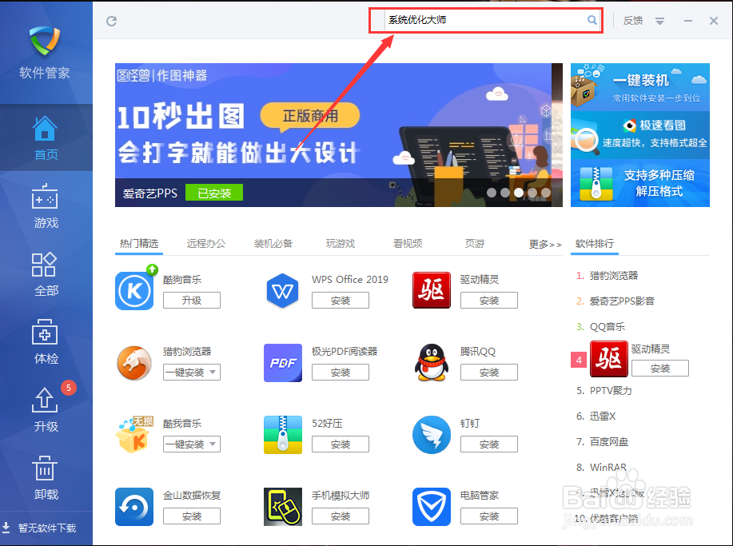Click 手机模拟大师 icon
This screenshot has height=546, width=733.
283,507
